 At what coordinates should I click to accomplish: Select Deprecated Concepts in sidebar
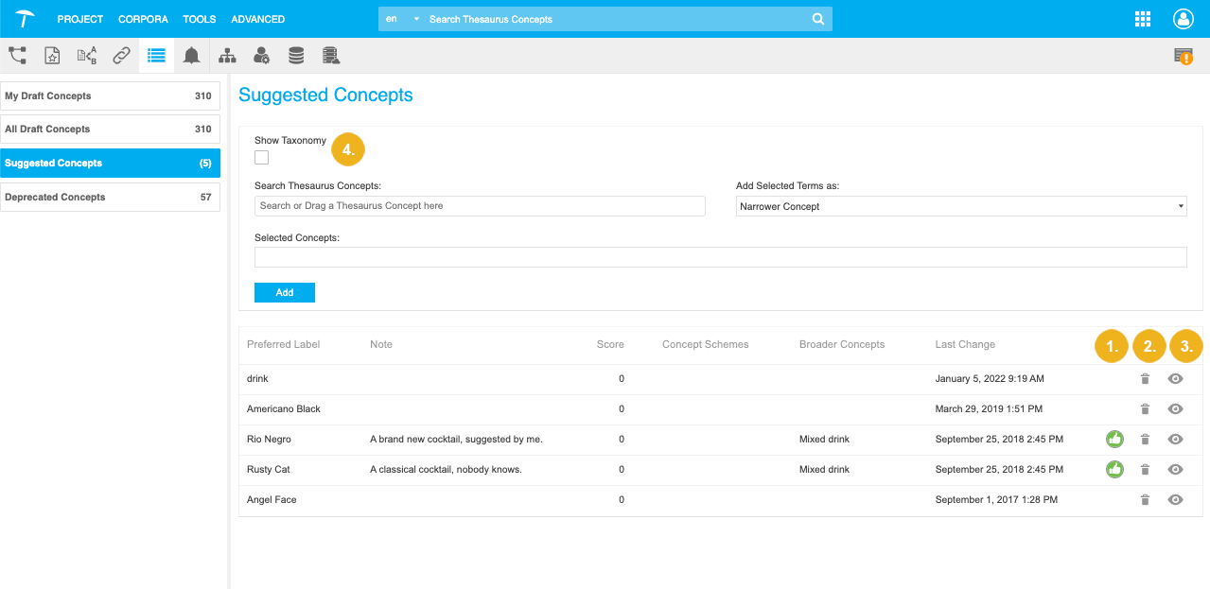coord(110,198)
